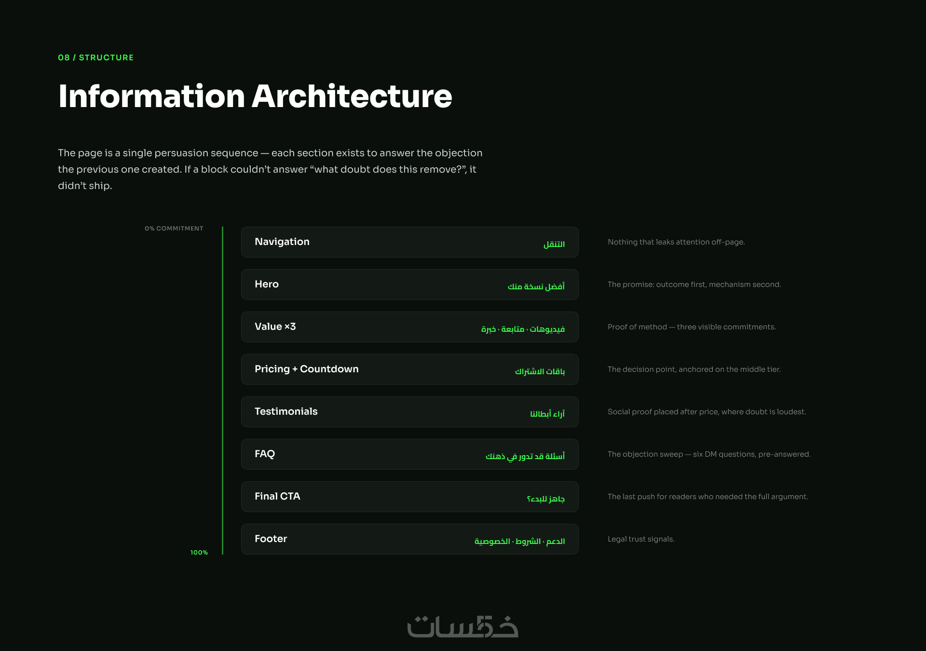
Task: Click note 'The last push for readers'
Action: [x=708, y=497]
